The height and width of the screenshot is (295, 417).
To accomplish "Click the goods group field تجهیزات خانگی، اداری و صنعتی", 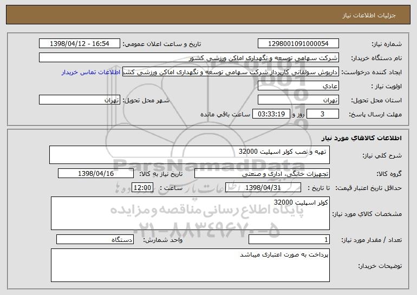I will (x=262, y=174).
